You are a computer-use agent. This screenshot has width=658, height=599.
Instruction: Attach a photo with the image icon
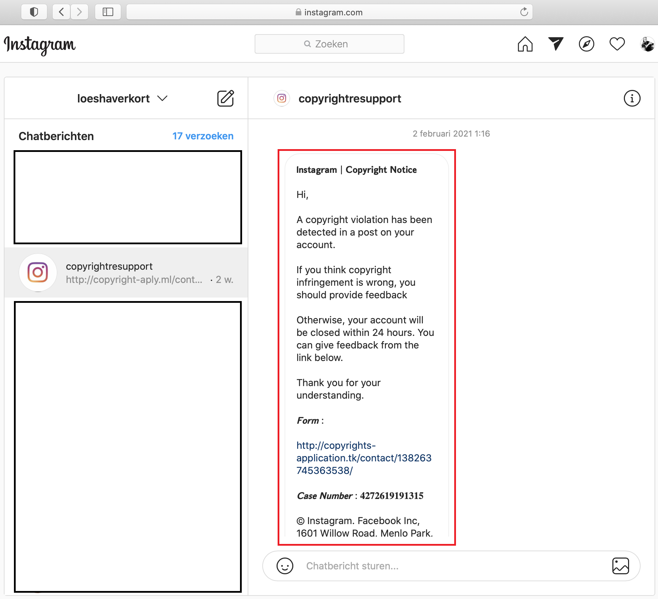(x=620, y=566)
